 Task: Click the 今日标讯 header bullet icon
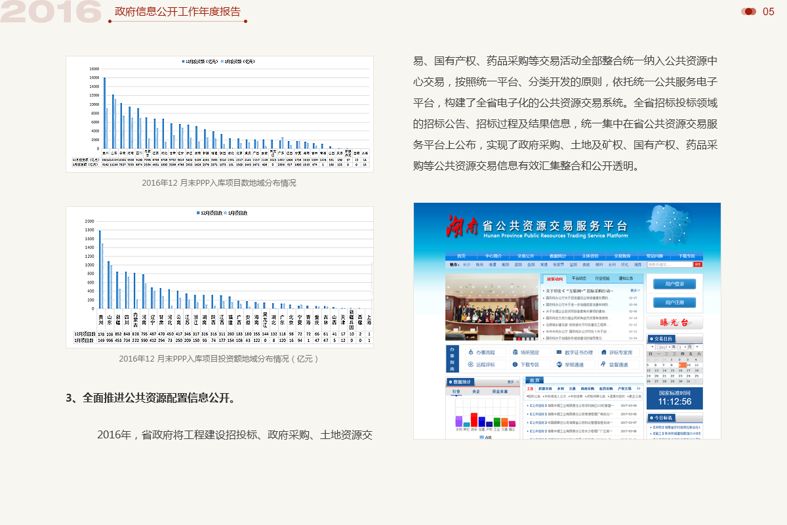point(651,418)
